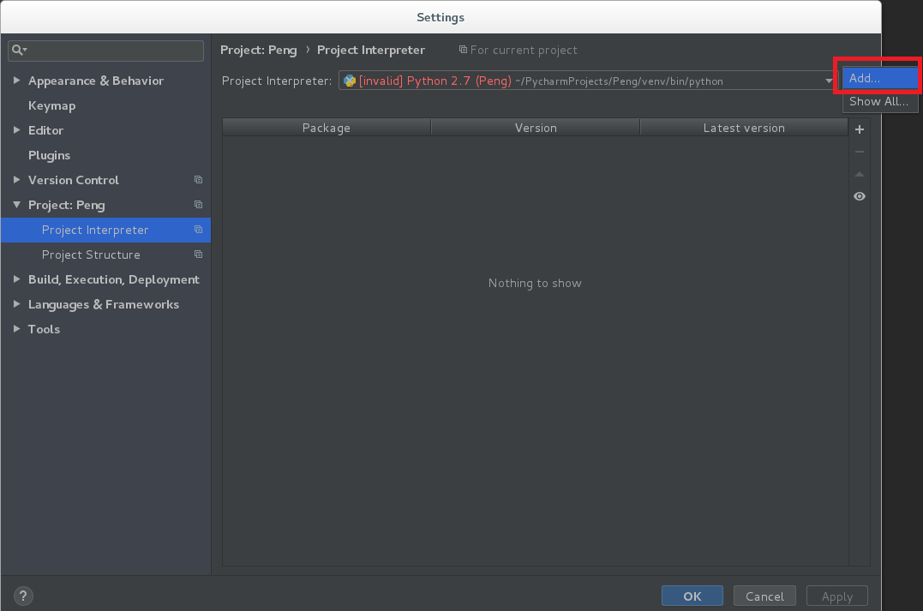Click the help question mark icon
Viewport: 923px width, 611px height.
23,596
